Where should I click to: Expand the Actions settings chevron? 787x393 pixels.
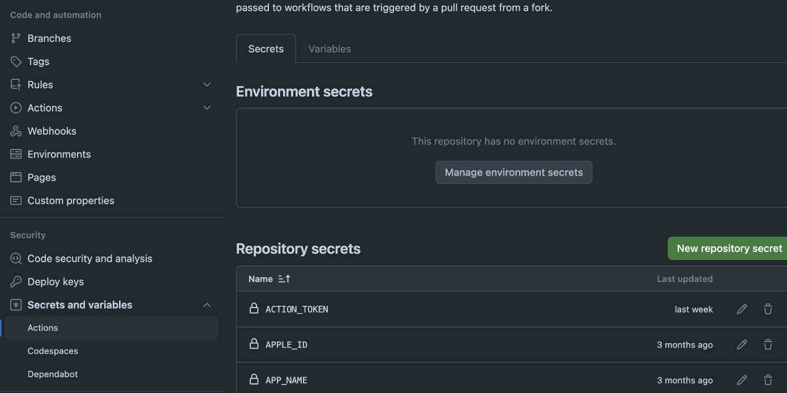pyautogui.click(x=207, y=108)
